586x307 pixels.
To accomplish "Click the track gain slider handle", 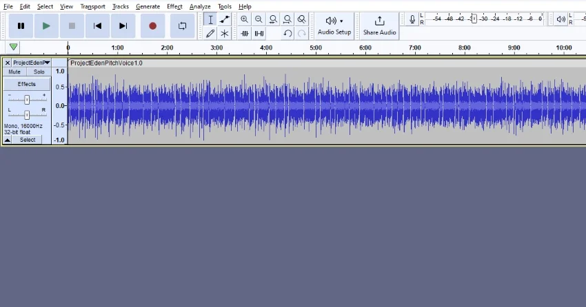I will tap(27, 100).
